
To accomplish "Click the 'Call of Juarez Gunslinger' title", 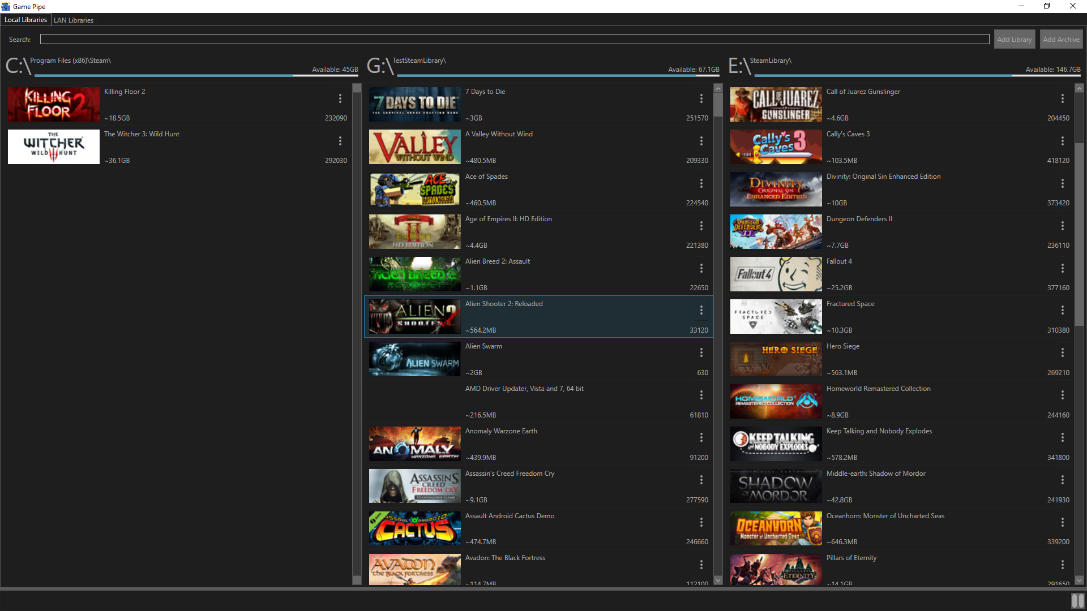I will pyautogui.click(x=863, y=92).
